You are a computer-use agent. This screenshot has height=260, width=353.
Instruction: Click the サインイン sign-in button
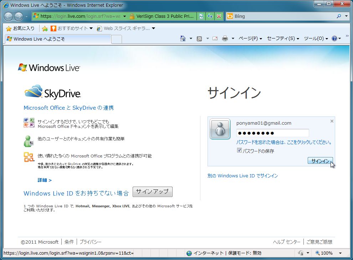coord(320,161)
